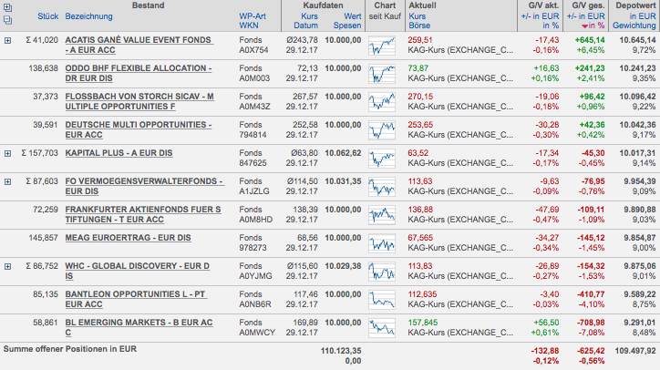Image resolution: width=660 pixels, height=370 pixels.
Task: Open chart thumbnail for MEAG EUROERTRAG
Action: click(x=382, y=243)
